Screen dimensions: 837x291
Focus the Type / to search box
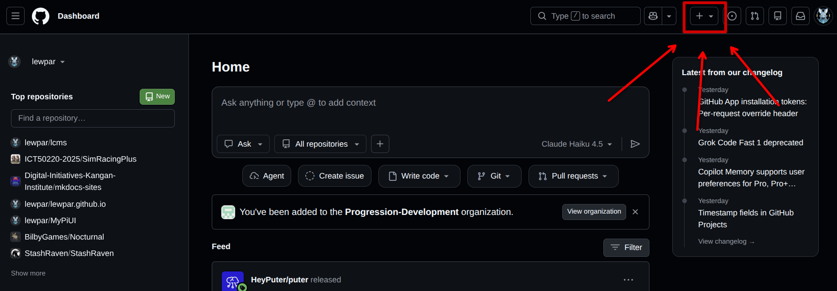click(x=585, y=16)
